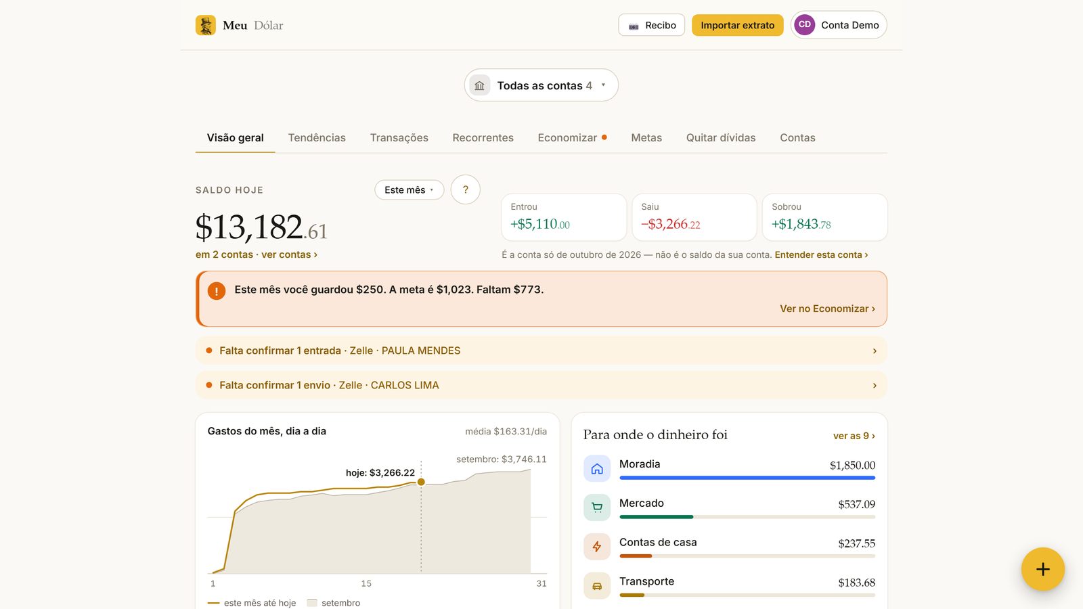Open the Economizar tab

572,137
